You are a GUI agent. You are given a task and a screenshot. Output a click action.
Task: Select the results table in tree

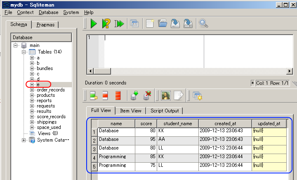pos(44,111)
